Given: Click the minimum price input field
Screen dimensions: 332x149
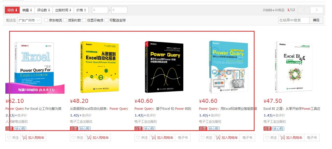Looking at the screenshot, I should click(x=100, y=10).
